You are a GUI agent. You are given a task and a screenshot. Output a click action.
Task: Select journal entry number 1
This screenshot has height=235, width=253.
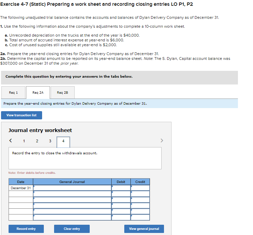coord(24,141)
